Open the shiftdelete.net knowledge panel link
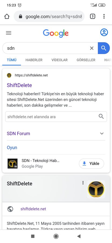The height and width of the screenshot is (243, 112). tap(33, 209)
